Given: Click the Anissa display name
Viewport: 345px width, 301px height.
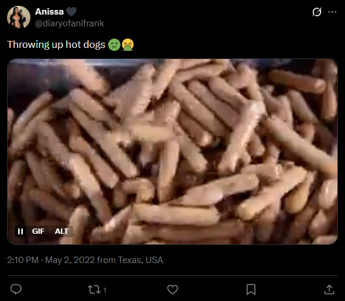Looking at the screenshot, I should pyautogui.click(x=49, y=12).
